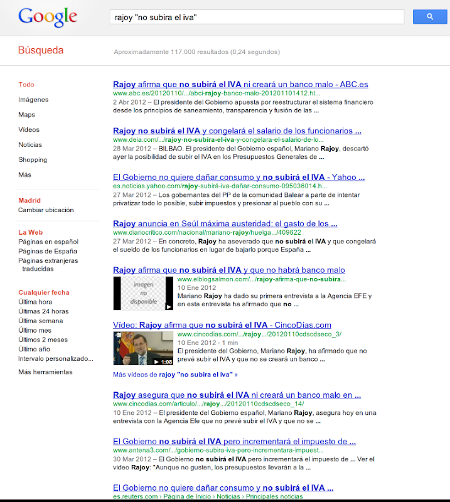The height and width of the screenshot is (502, 450).
Task: Select the Cualquier fecha filter
Action: tap(44, 292)
